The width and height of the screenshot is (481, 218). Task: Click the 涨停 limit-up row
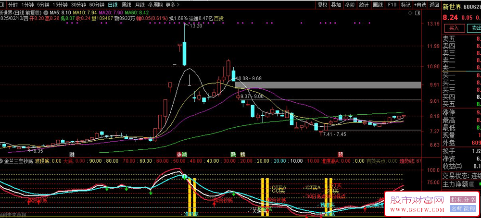[461, 112]
